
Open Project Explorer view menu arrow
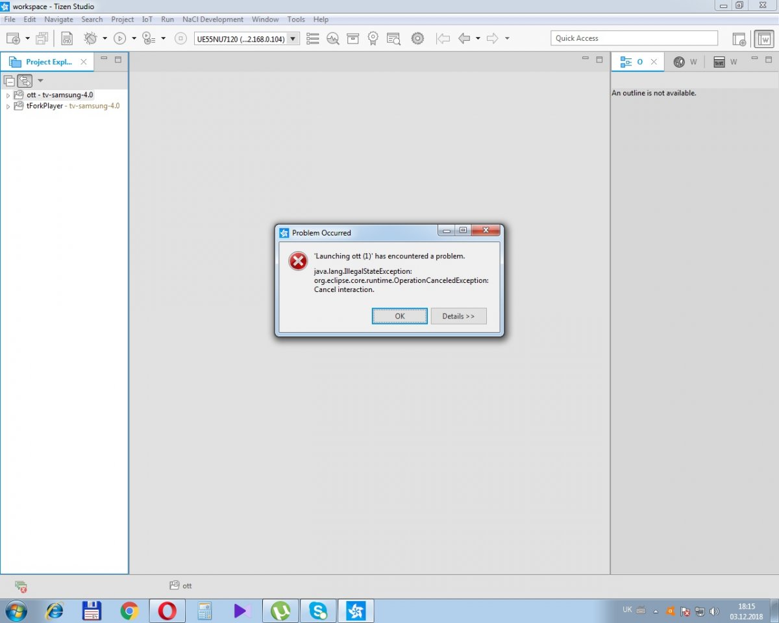point(40,80)
